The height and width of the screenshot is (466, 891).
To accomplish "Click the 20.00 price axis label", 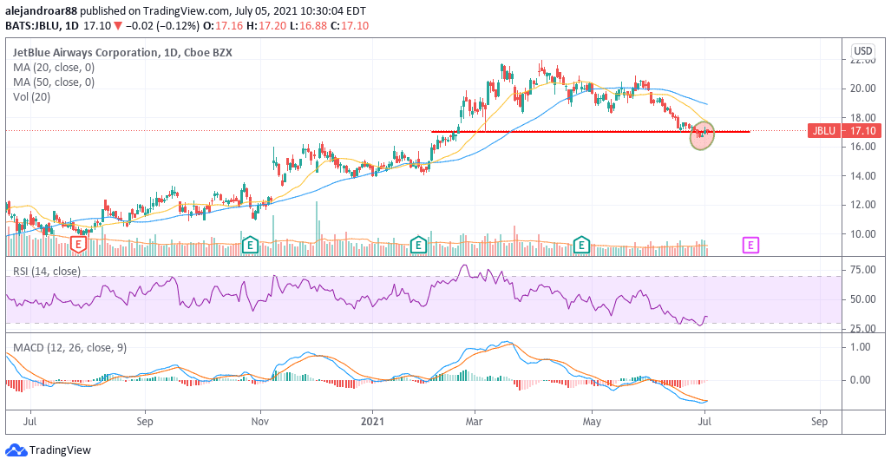I will tap(862, 89).
